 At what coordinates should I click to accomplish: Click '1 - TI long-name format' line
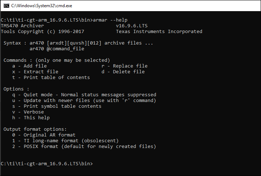pos(66,141)
